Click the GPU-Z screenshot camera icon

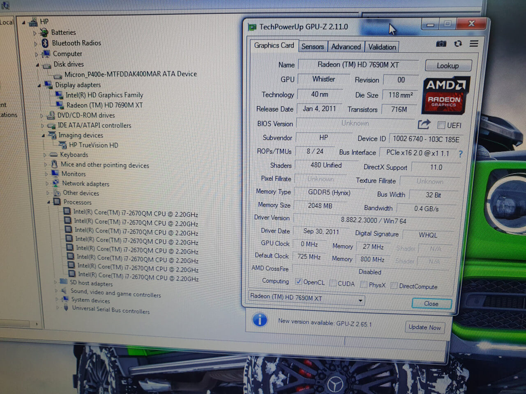pyautogui.click(x=441, y=44)
